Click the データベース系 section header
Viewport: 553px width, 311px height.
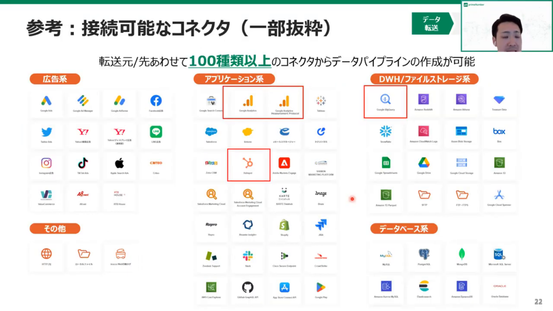(x=403, y=228)
